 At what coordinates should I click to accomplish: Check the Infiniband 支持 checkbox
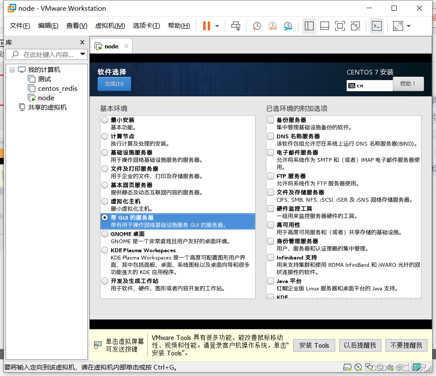[271, 258]
